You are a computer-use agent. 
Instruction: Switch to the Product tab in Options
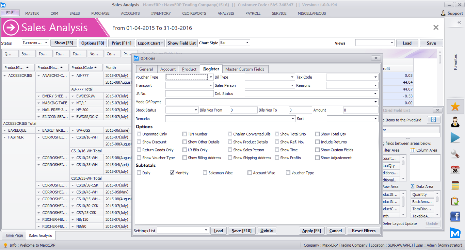pos(189,69)
